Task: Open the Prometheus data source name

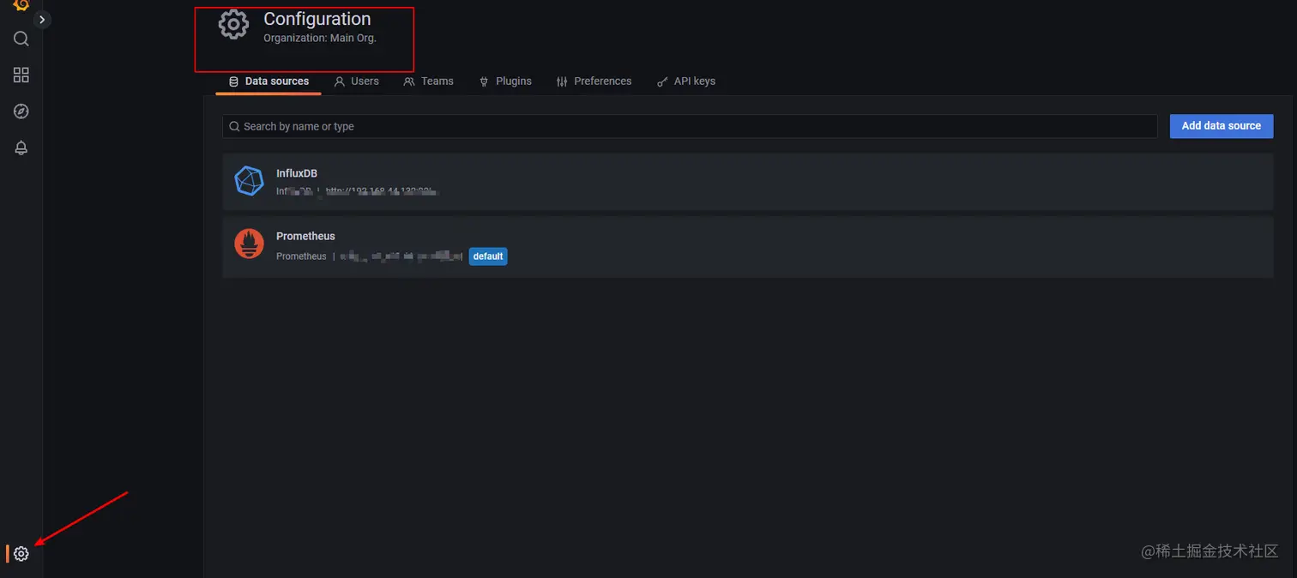Action: (x=305, y=236)
